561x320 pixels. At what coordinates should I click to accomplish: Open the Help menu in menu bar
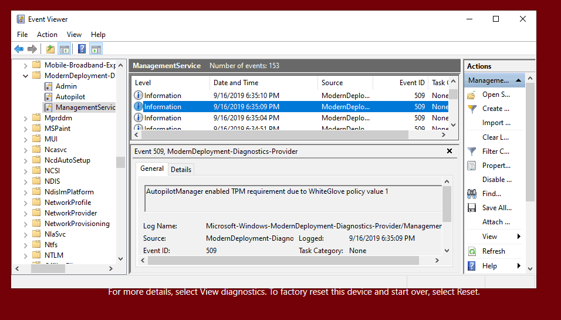coord(98,35)
